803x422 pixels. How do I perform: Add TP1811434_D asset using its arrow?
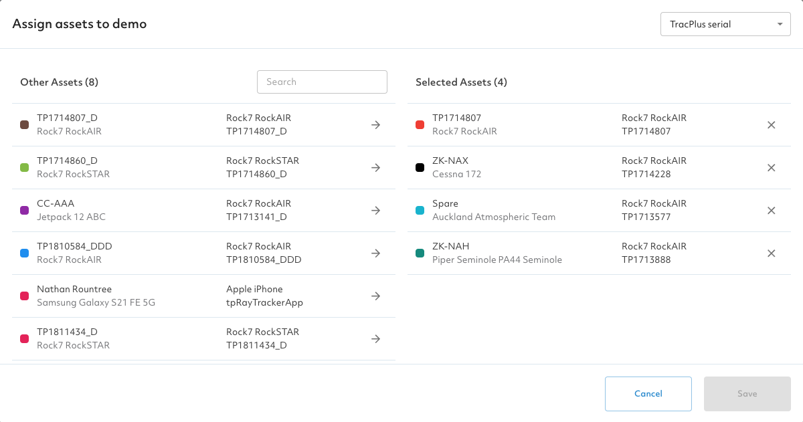[x=376, y=339]
